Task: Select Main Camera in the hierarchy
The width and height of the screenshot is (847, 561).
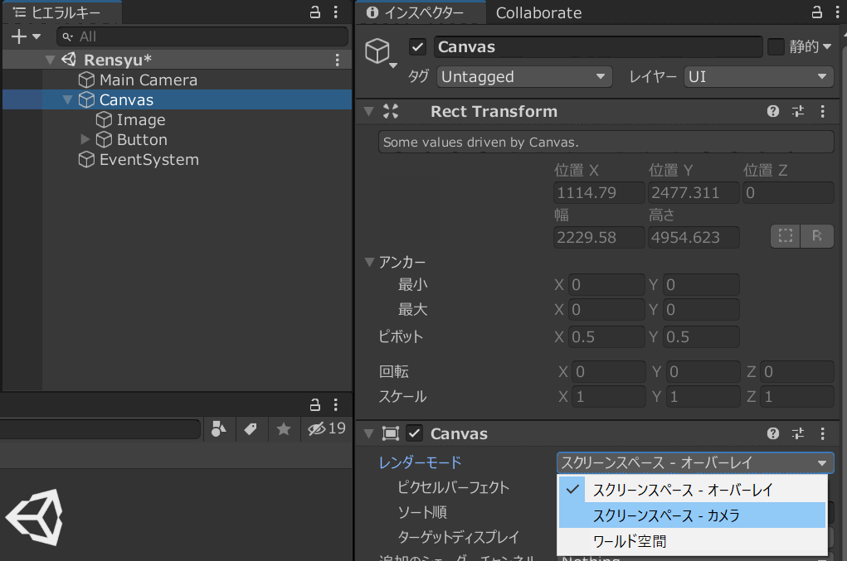Action: [148, 80]
